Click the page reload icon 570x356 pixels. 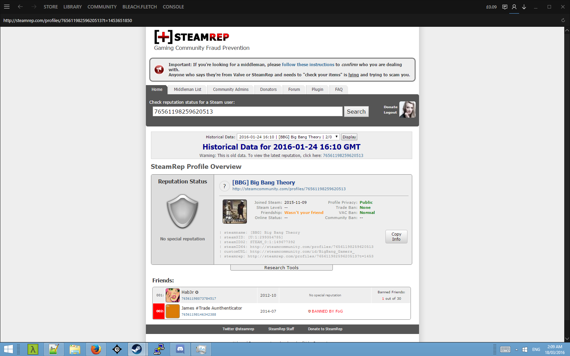pyautogui.click(x=563, y=20)
